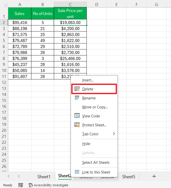Select cell containing $45,237
The height and width of the screenshot is (188, 171).
[x=20, y=64]
